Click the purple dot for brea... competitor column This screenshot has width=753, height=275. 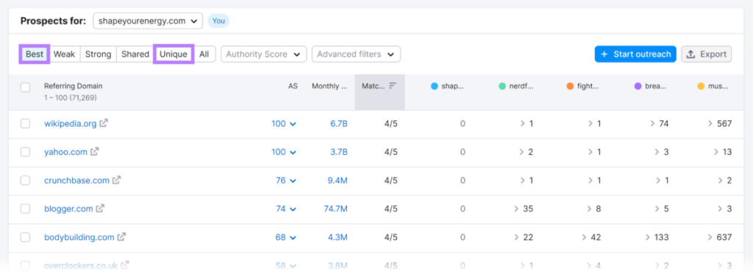638,87
